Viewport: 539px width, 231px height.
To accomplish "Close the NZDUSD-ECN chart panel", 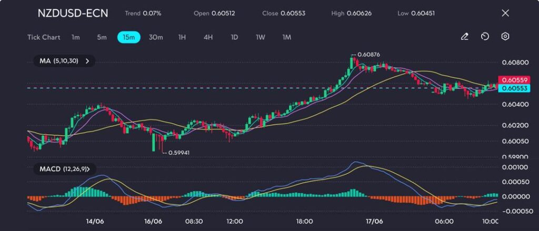I will 505,13.
